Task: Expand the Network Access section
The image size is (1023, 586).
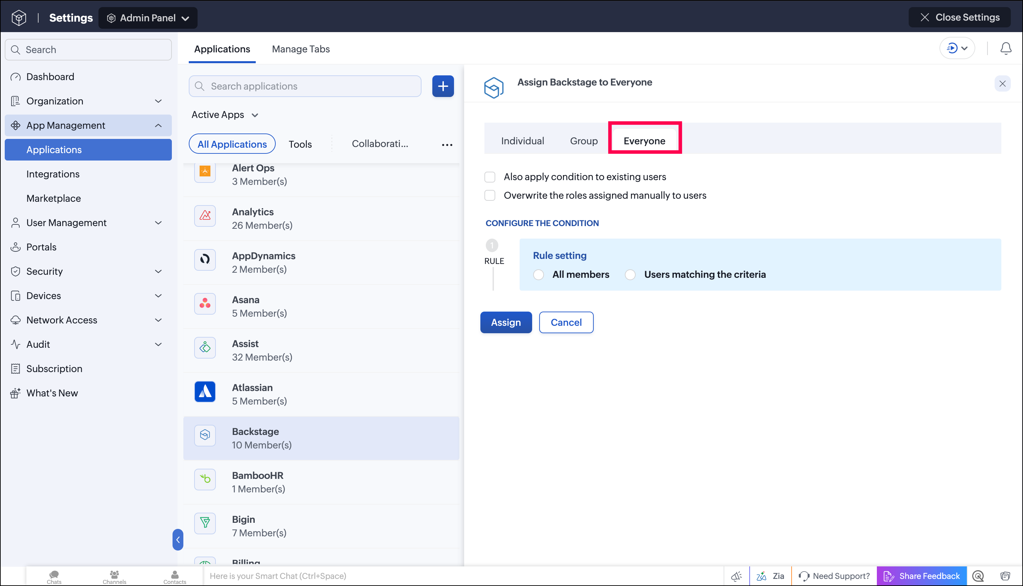Action: [x=158, y=320]
